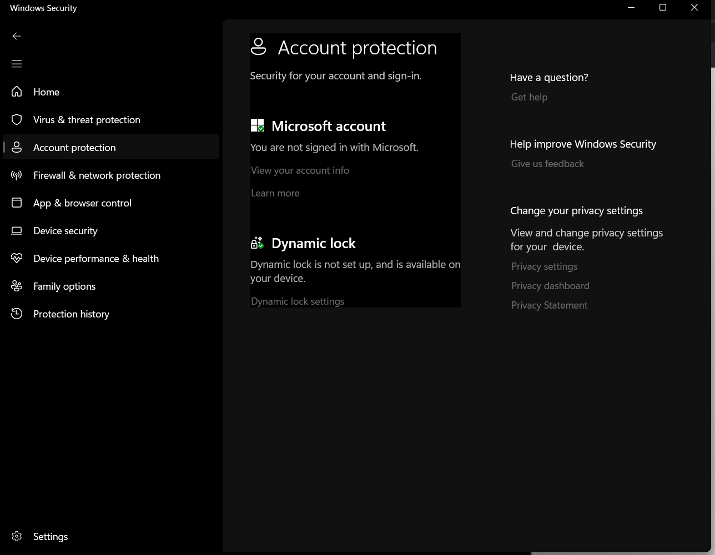View Protection history
Screen dimensions: 715x555
tap(111, 314)
